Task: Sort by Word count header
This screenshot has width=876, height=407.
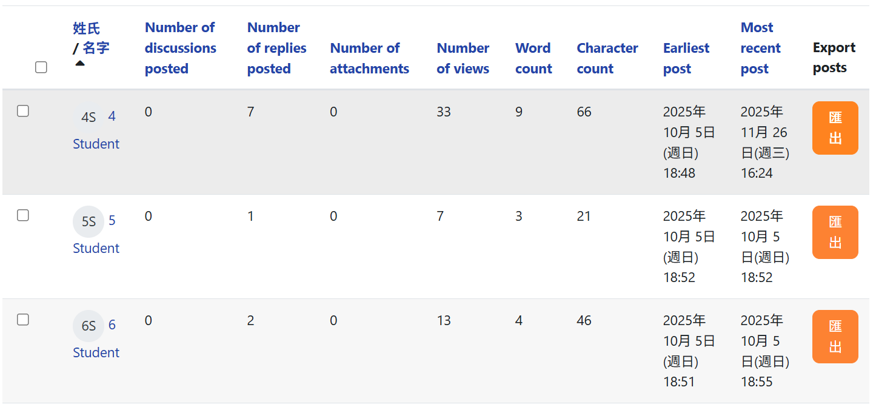Action: point(533,58)
